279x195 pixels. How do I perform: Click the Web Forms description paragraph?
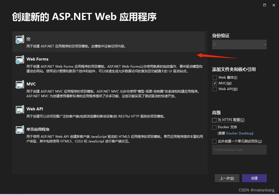114,69
